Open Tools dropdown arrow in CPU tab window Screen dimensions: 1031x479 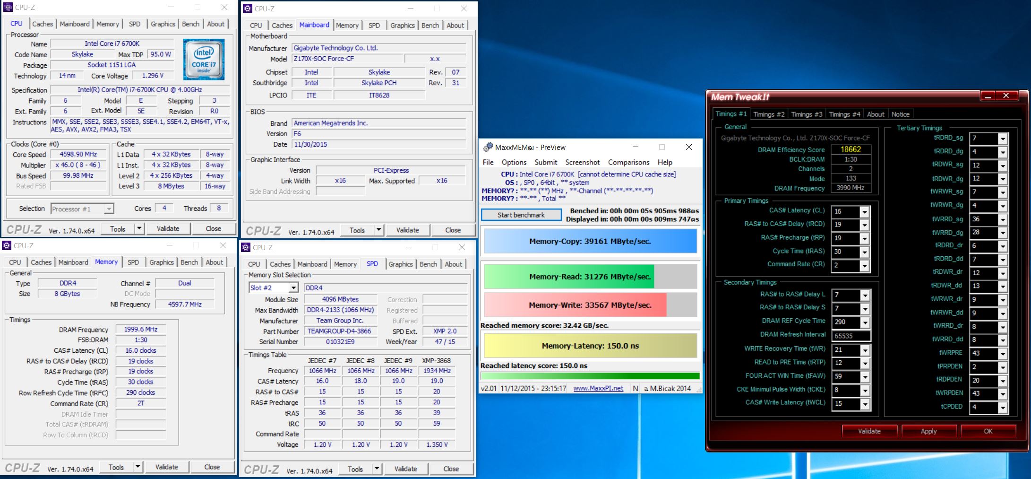139,228
